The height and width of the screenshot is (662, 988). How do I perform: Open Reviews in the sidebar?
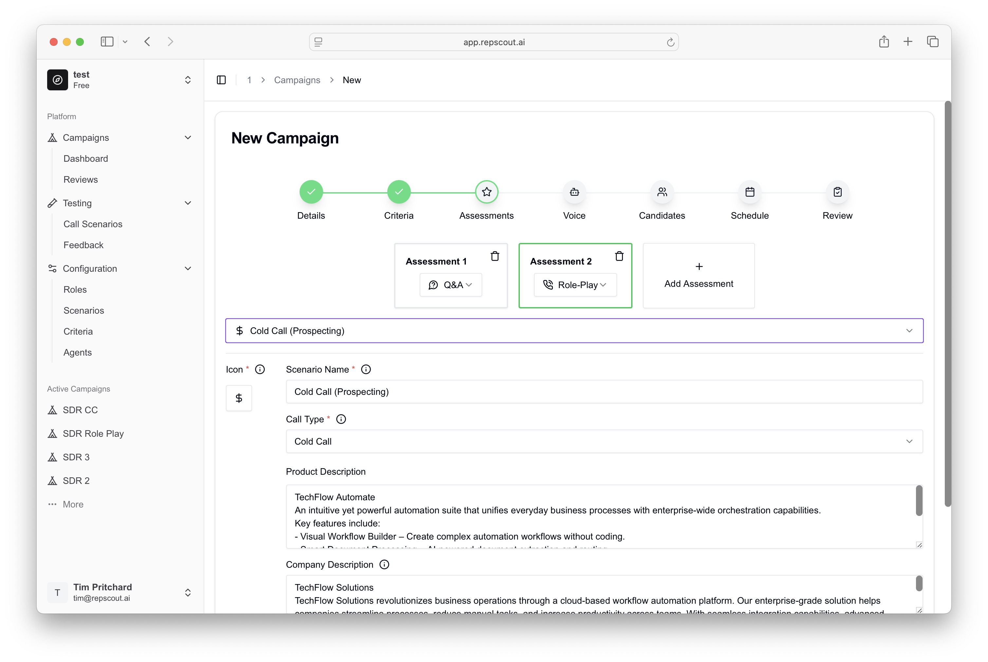coord(81,179)
